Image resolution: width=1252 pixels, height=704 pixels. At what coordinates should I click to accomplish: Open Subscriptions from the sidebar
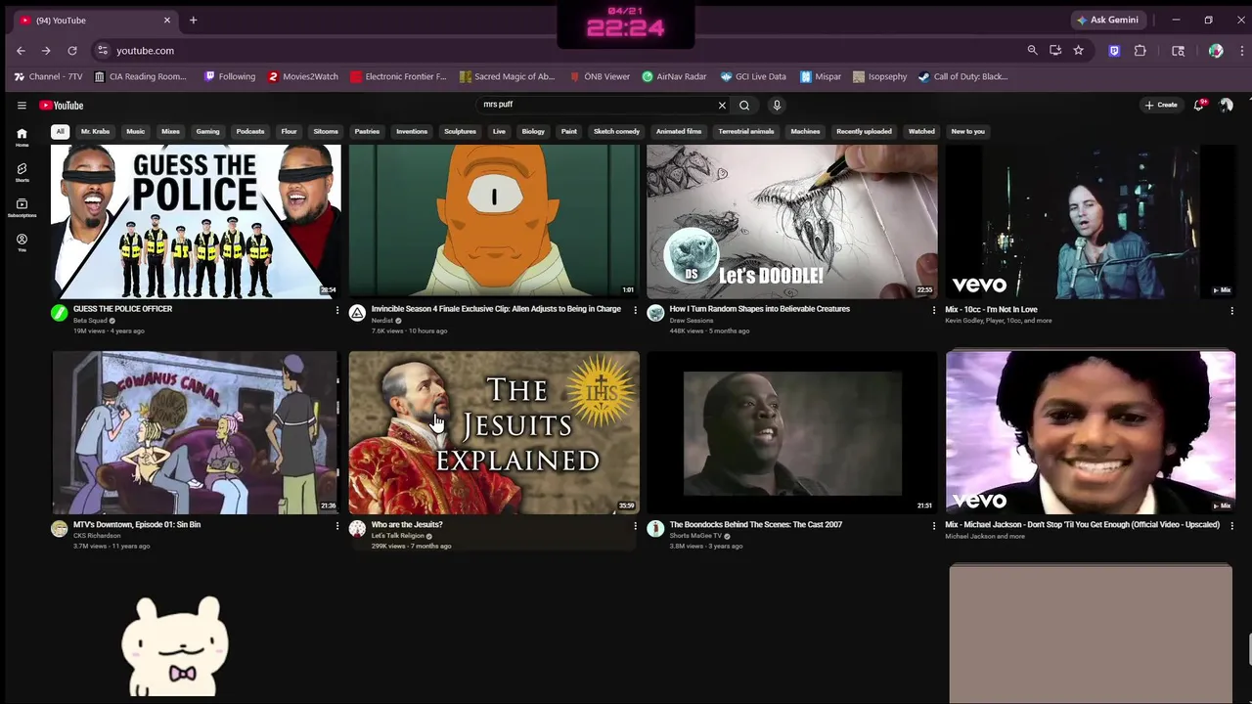tap(22, 207)
